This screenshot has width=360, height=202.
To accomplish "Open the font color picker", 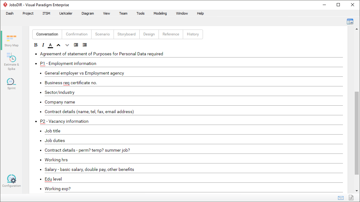I will point(50,45).
